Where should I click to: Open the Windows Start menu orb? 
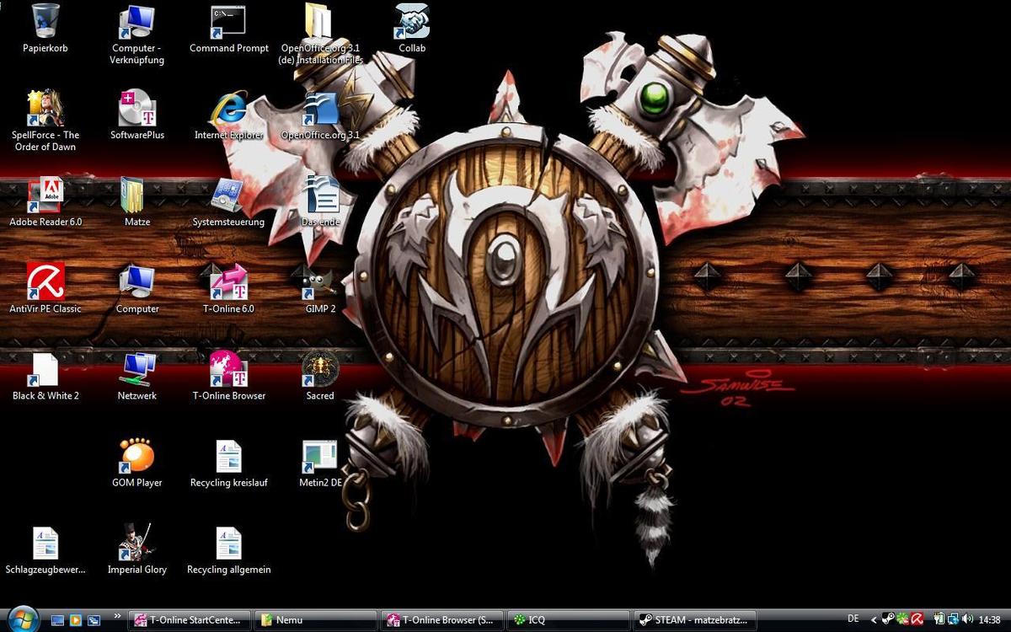tap(23, 618)
